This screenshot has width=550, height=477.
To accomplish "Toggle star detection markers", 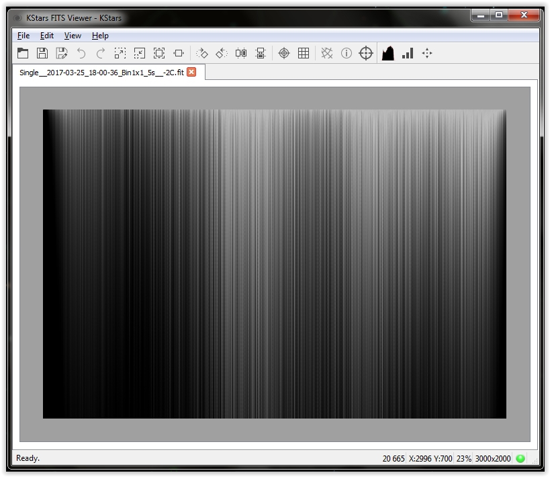I will point(326,53).
